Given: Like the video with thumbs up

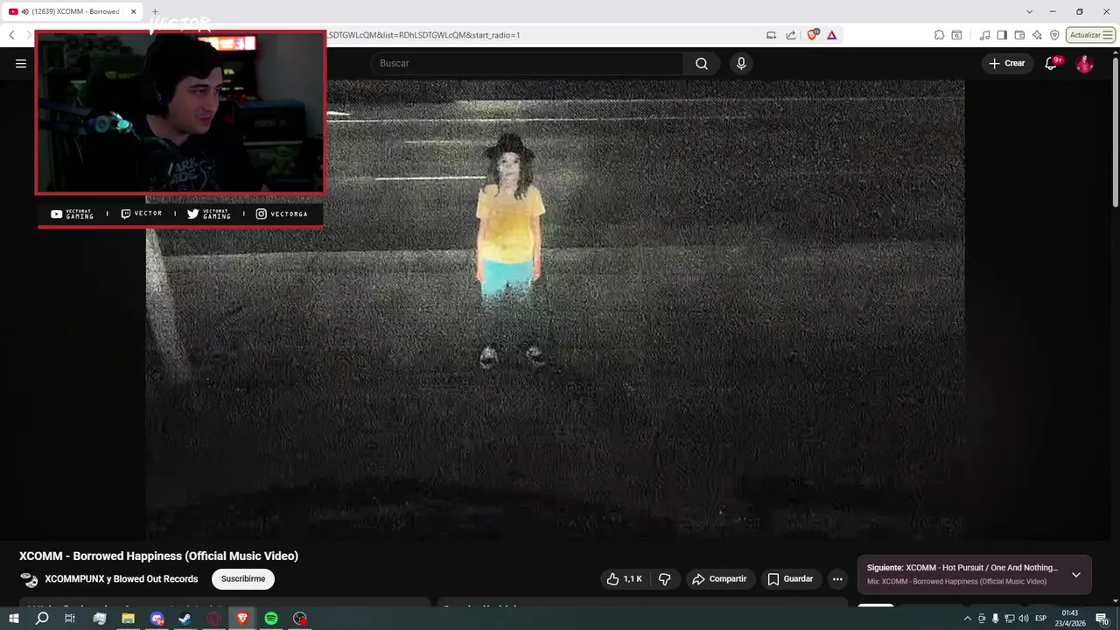Looking at the screenshot, I should [x=625, y=578].
